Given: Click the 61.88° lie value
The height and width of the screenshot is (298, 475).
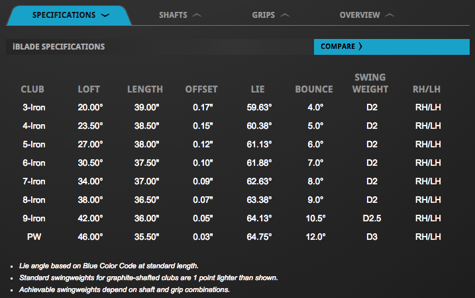Looking at the screenshot, I should [x=259, y=163].
